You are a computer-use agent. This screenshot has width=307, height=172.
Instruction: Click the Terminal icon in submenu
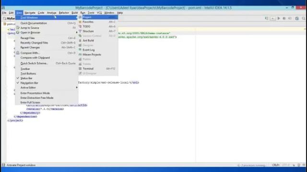click(80, 69)
